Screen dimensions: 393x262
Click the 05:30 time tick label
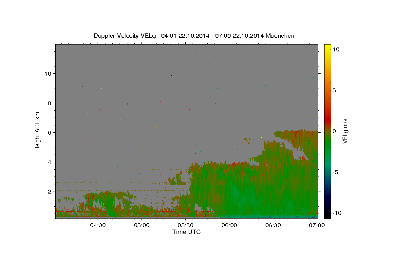tap(186, 225)
